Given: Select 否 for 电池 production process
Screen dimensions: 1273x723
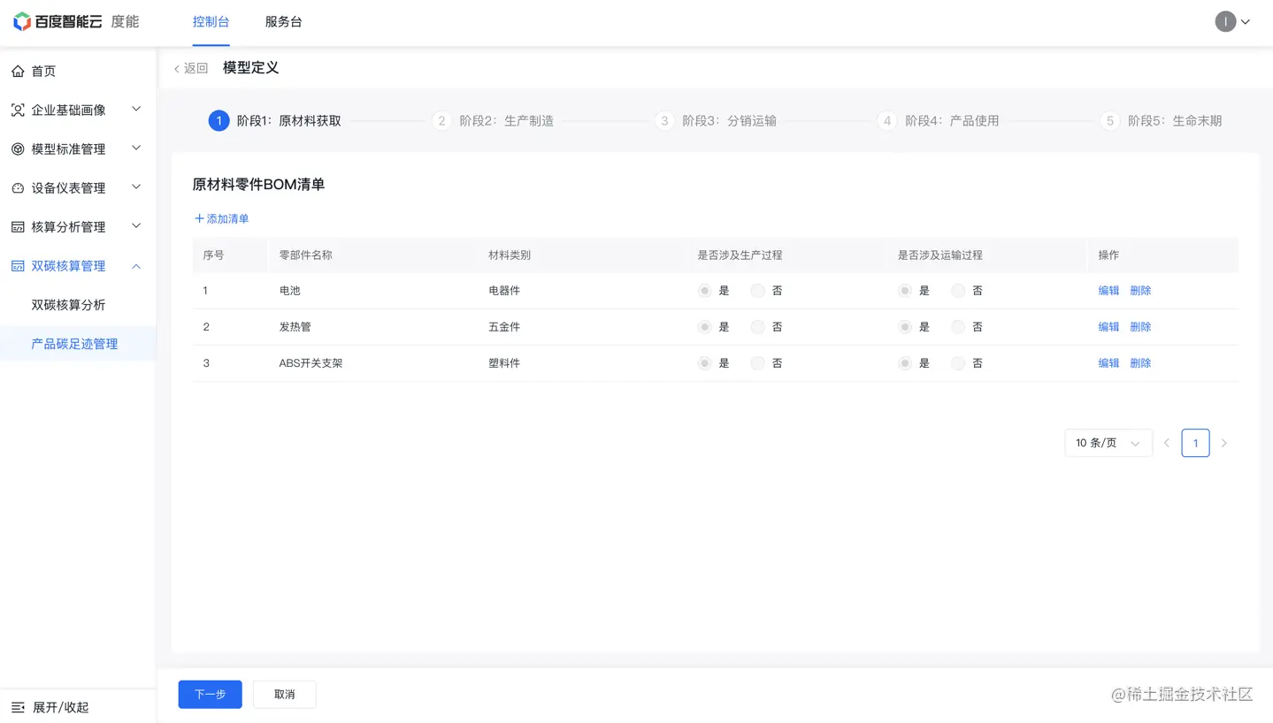Looking at the screenshot, I should click(x=758, y=291).
